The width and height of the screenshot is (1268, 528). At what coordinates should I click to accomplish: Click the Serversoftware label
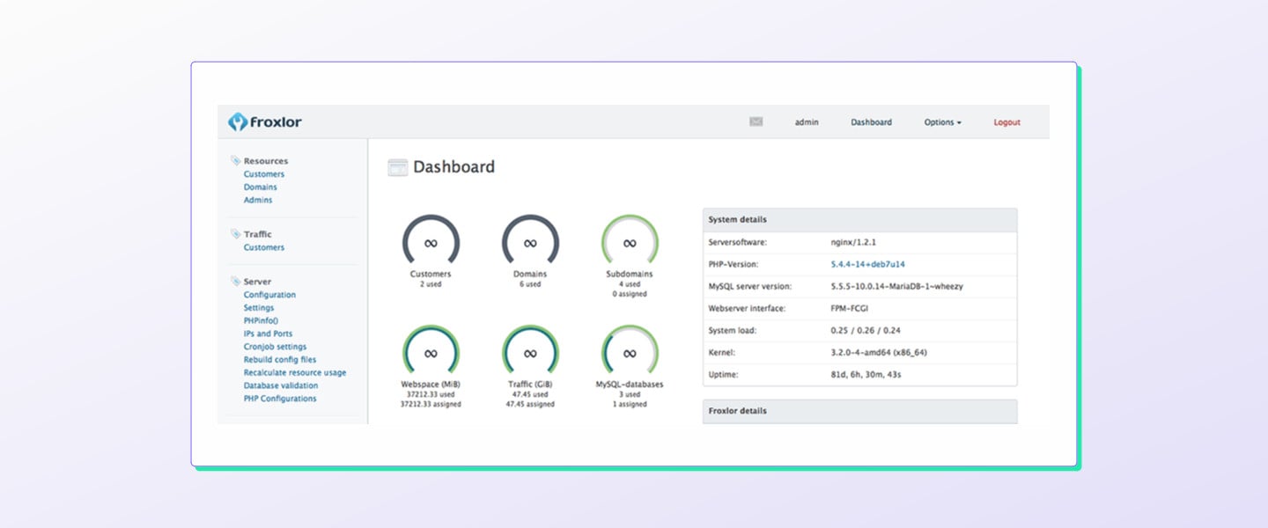pyautogui.click(x=737, y=242)
